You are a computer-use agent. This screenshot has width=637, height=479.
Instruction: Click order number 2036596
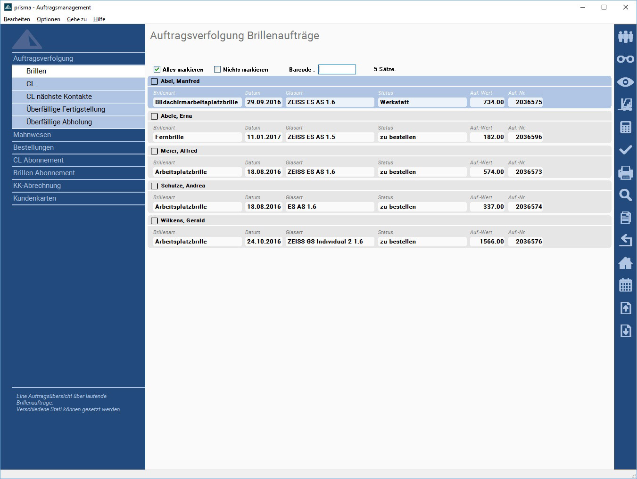pos(525,137)
